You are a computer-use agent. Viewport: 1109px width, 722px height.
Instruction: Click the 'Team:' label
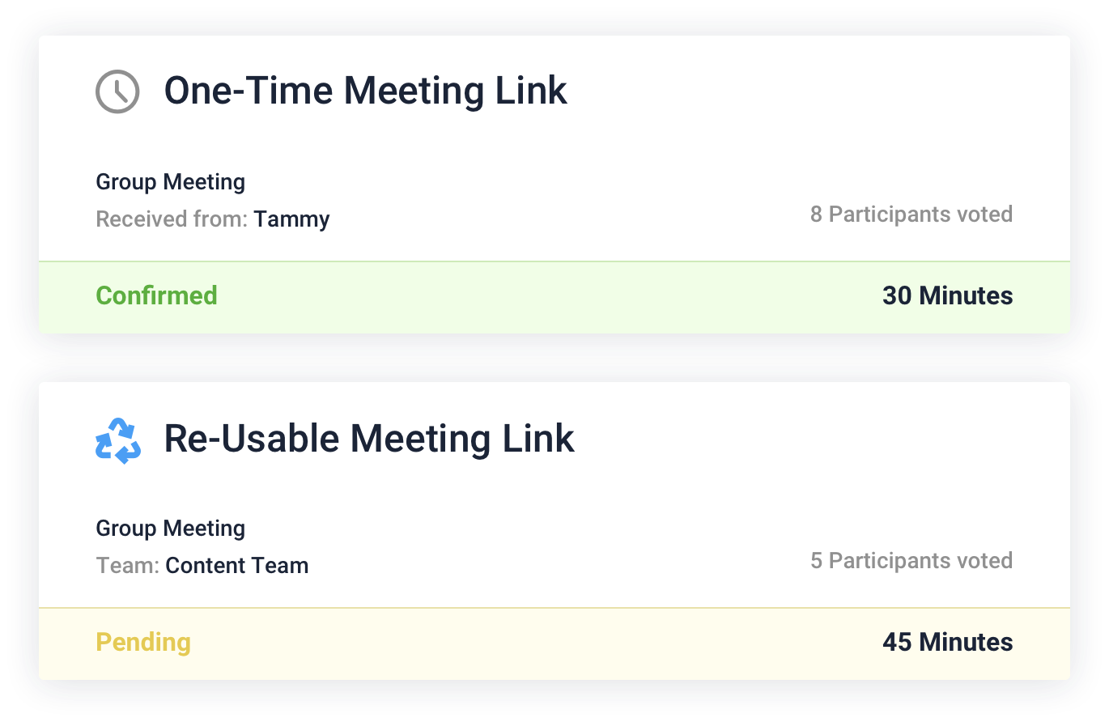click(x=128, y=565)
